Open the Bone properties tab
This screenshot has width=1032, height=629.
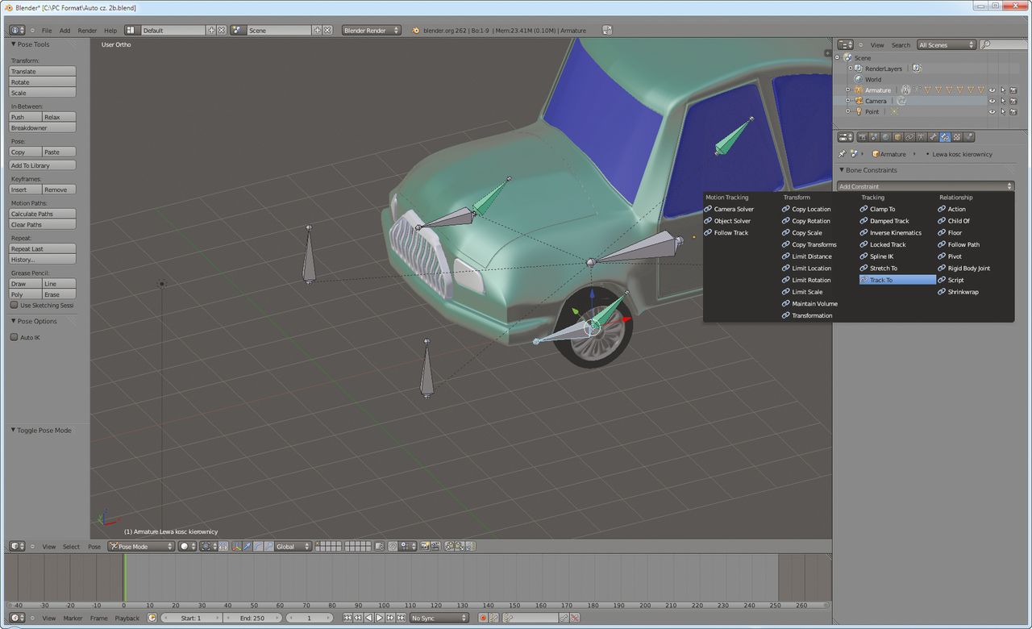[933, 137]
